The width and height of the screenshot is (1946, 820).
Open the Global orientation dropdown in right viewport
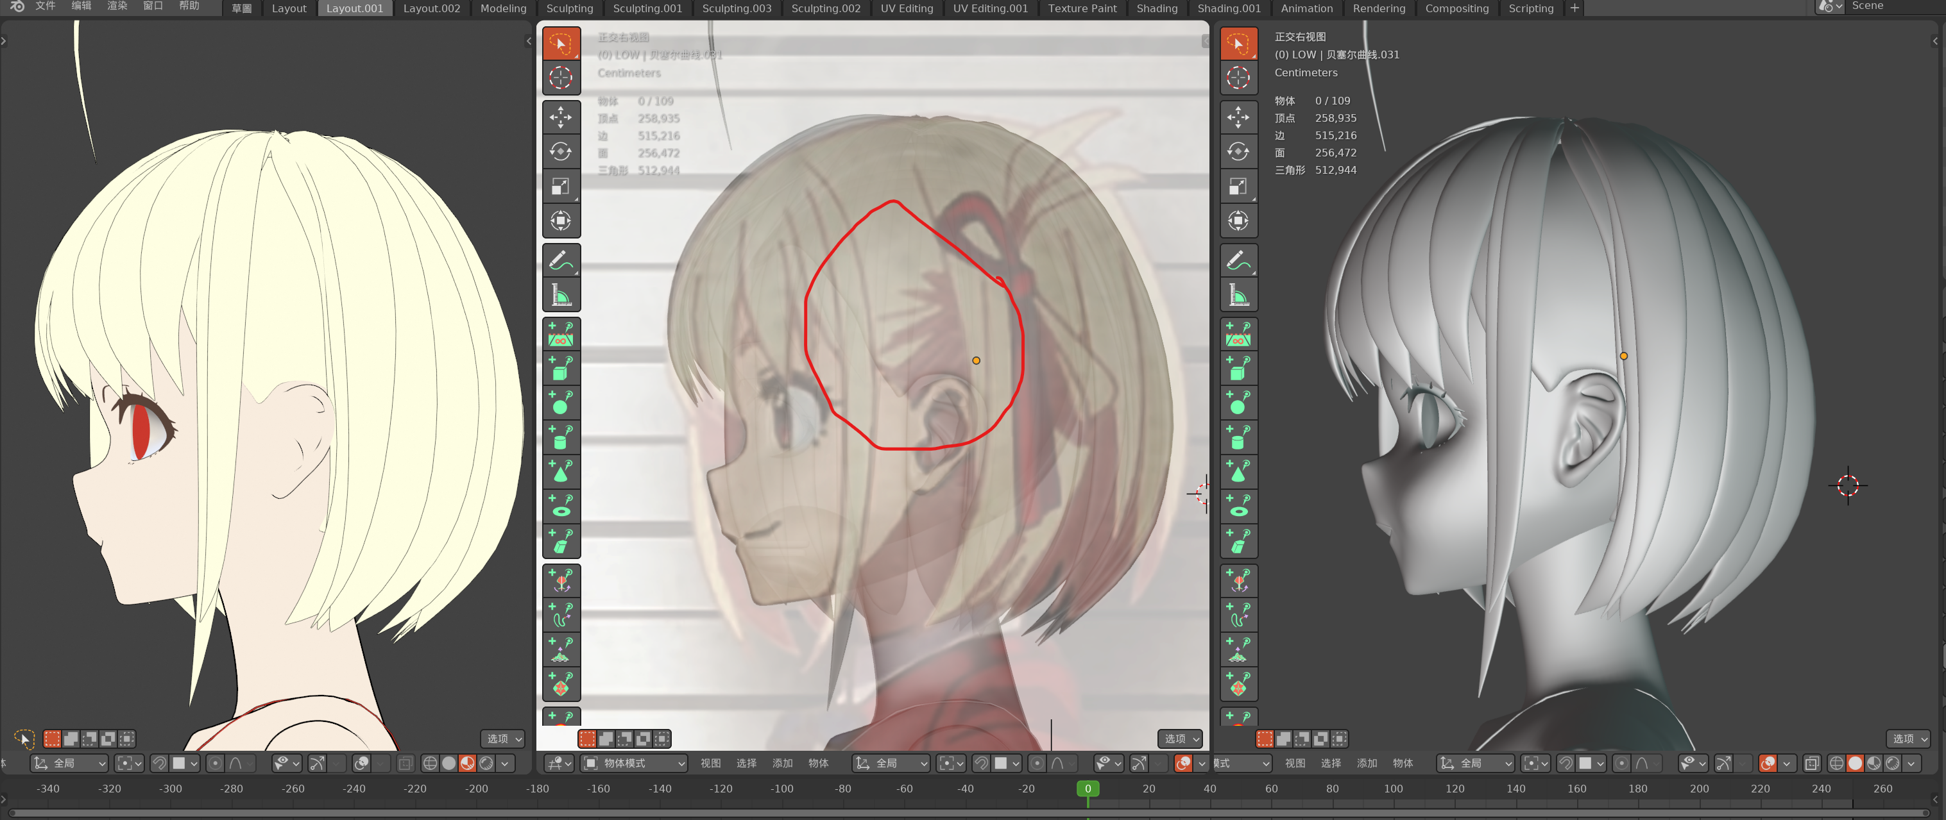(x=1475, y=764)
